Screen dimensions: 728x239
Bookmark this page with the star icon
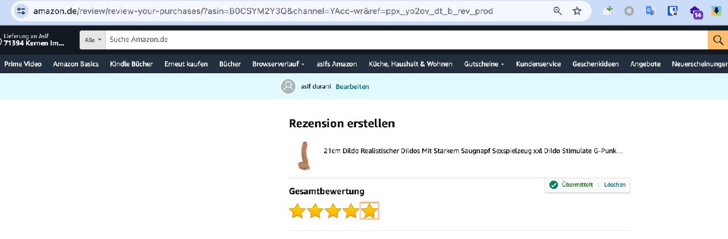(x=577, y=11)
